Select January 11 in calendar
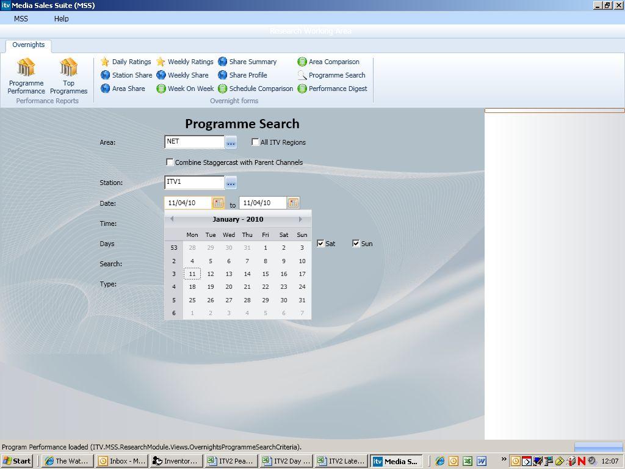Image resolution: width=625 pixels, height=469 pixels. coord(192,274)
